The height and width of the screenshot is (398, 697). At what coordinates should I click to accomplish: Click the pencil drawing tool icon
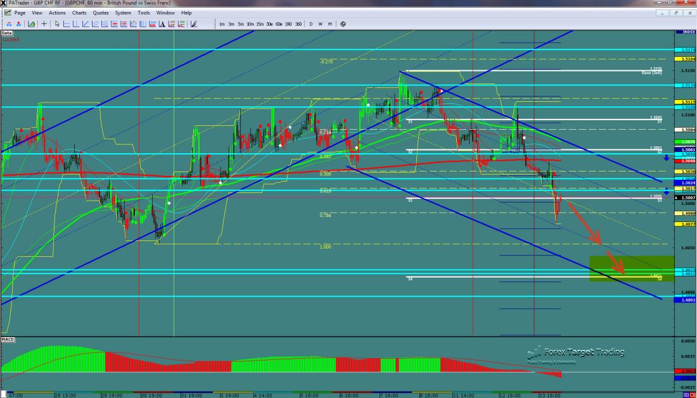tap(193, 24)
